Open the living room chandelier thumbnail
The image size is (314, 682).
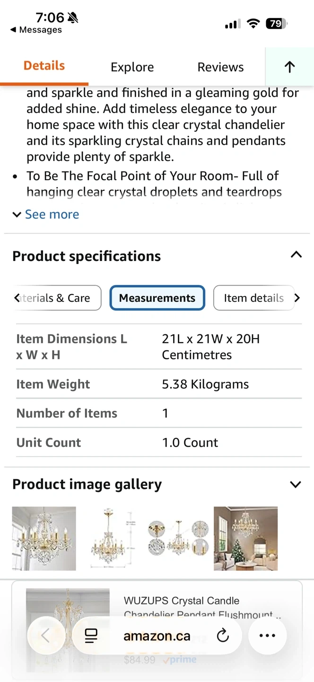246,538
